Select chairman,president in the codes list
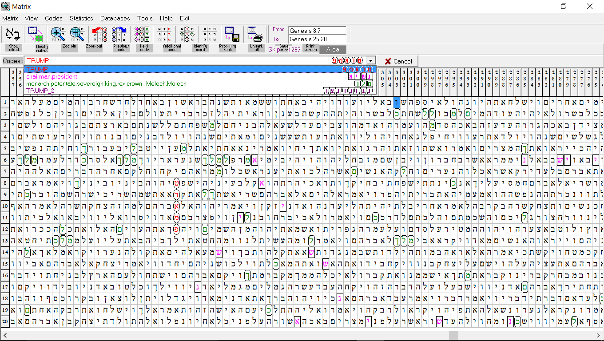This screenshot has height=341, width=604. 200,76
